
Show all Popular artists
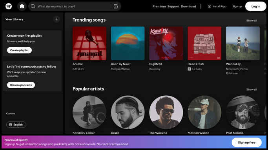pyautogui.click(x=252, y=89)
